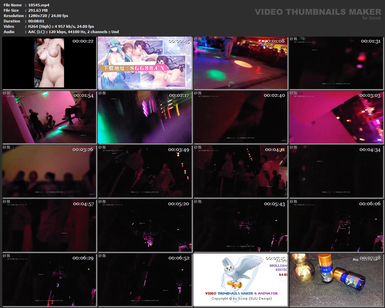
Task: Select the thumbnail stamped 00:01:31
Action: (336, 63)
